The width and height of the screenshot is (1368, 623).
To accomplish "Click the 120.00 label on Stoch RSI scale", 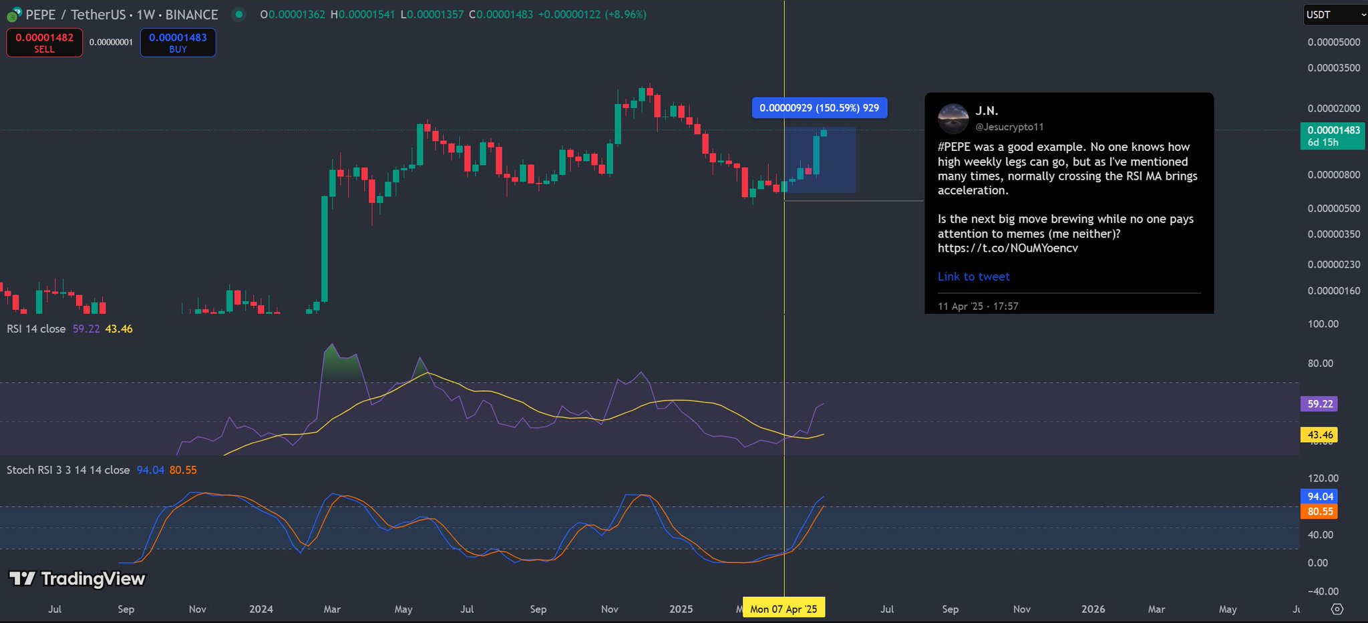I will coord(1323,478).
